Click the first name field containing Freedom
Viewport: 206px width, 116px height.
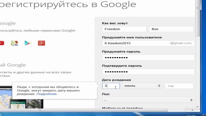(x=124, y=29)
